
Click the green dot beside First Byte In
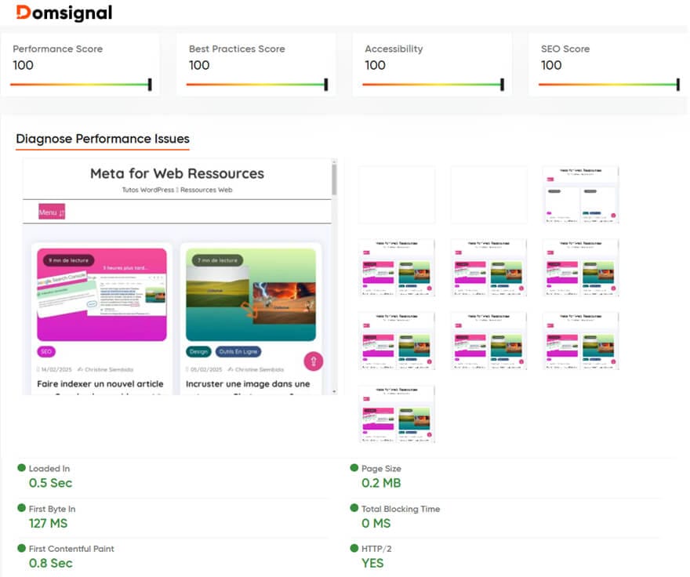click(x=22, y=508)
